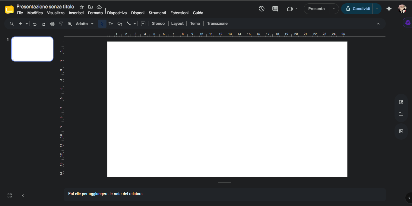This screenshot has height=206, width=412.
Task: Click the Layout button
Action: [177, 24]
